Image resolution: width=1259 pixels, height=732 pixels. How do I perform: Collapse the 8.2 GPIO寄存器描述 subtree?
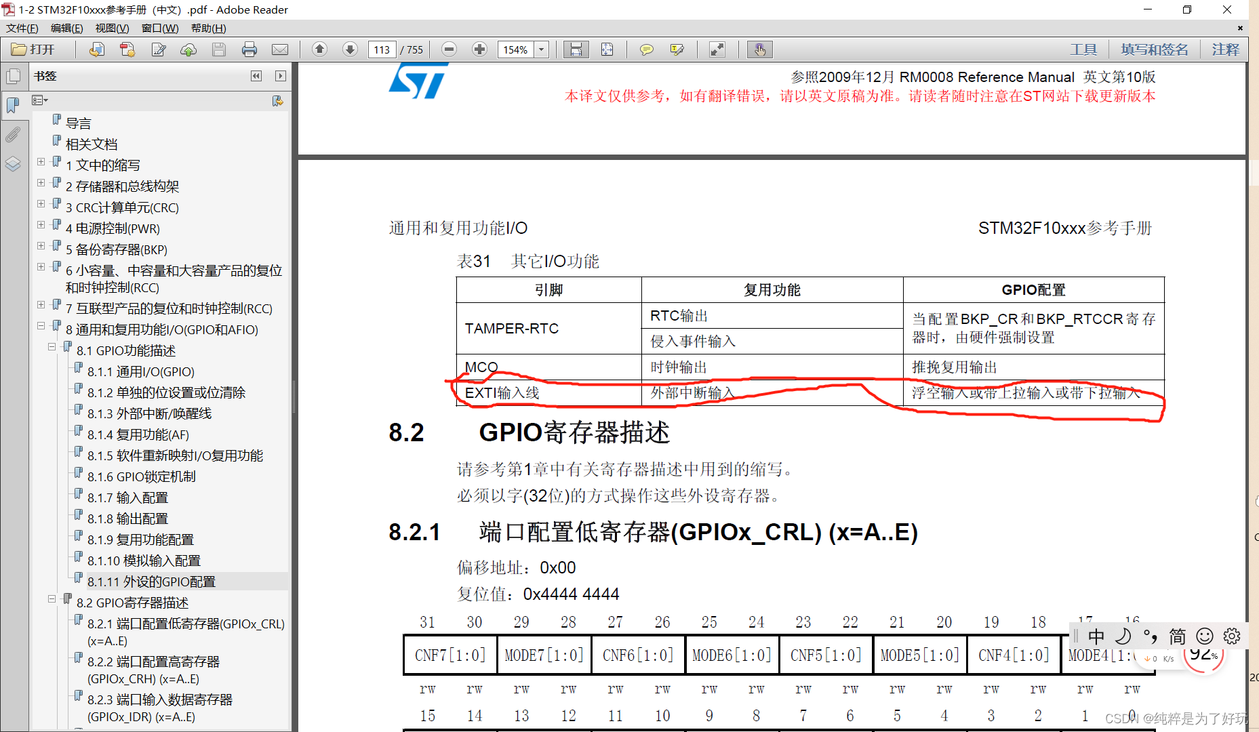coord(52,598)
